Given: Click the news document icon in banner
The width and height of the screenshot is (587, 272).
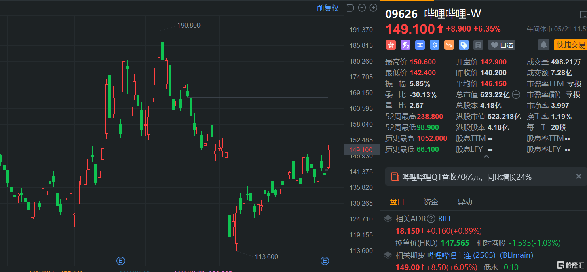Looking at the screenshot, I should (395, 177).
